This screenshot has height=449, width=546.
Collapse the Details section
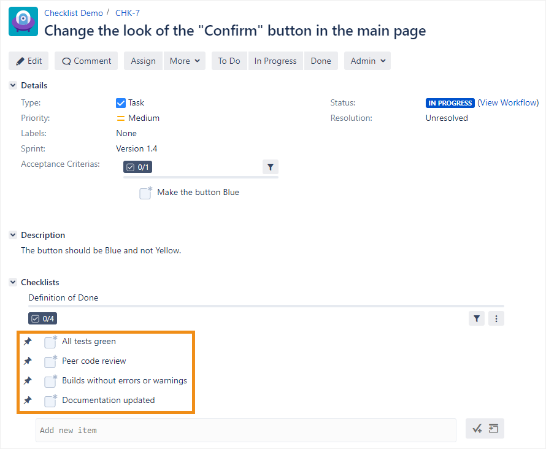point(13,85)
